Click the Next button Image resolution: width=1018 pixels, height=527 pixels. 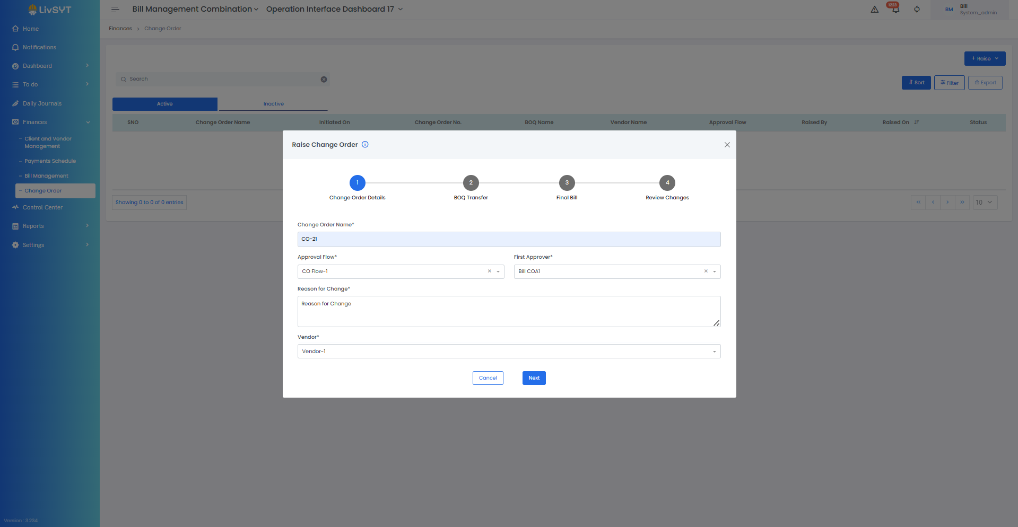coord(534,378)
